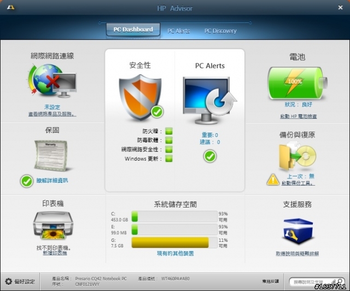Click the warranty green checkmark icon
This screenshot has height=291, width=350.
pos(27,181)
